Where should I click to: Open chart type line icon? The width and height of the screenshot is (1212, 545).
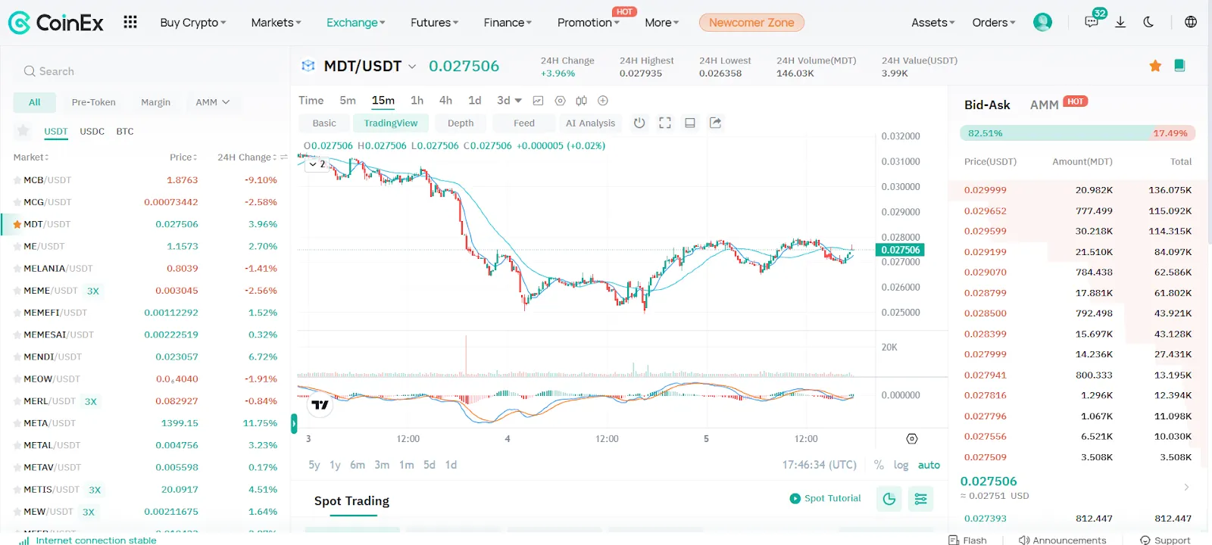(x=538, y=101)
